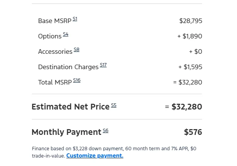Select the Options amount + $1,890
The image size is (237, 166).
190,36
